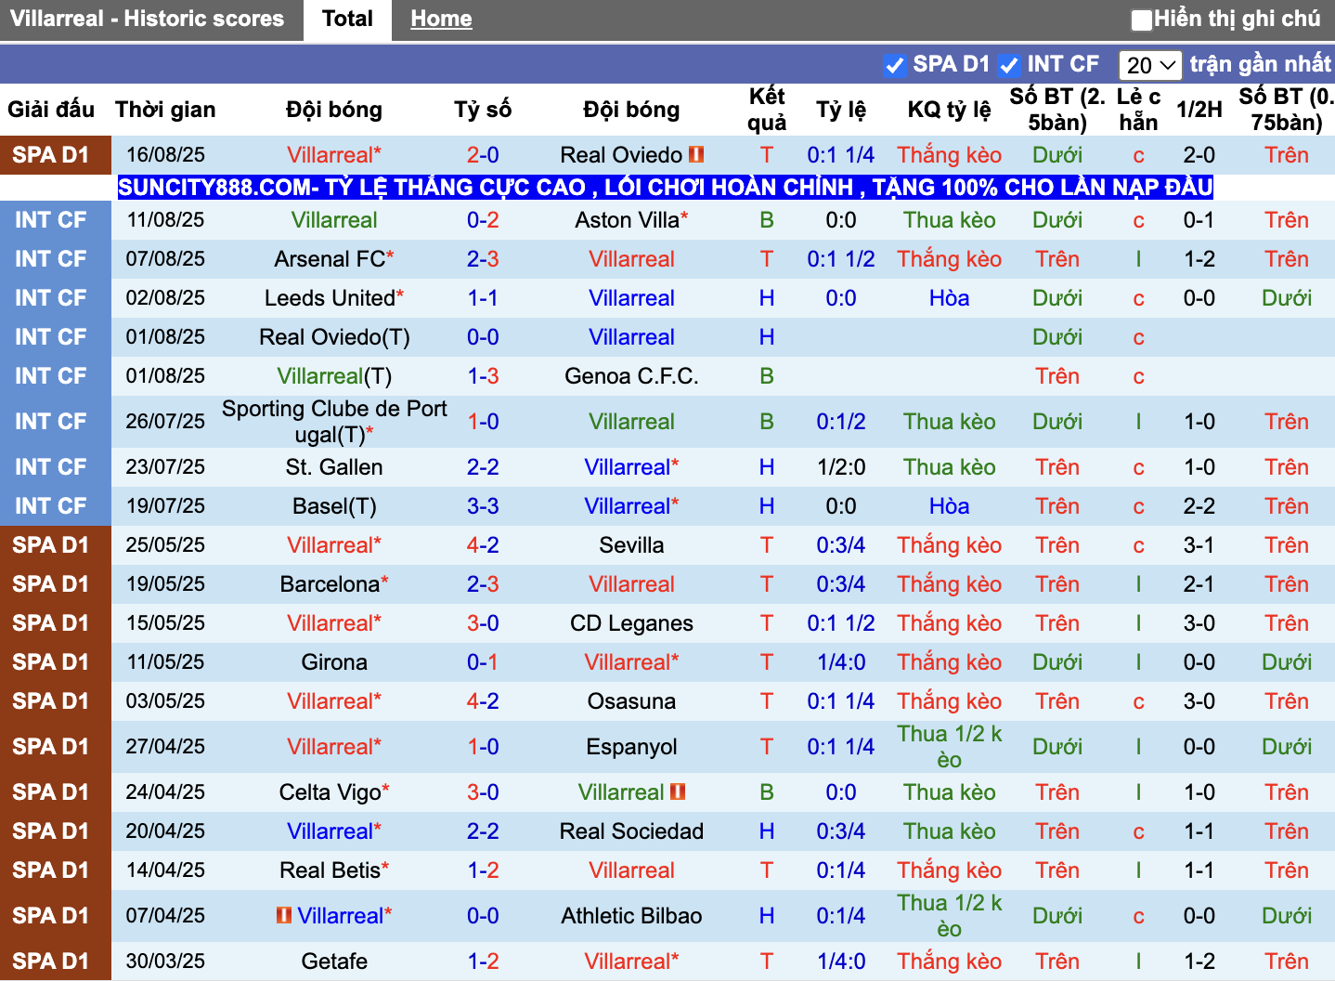Click Genoa C.F.C. team name

(x=631, y=376)
